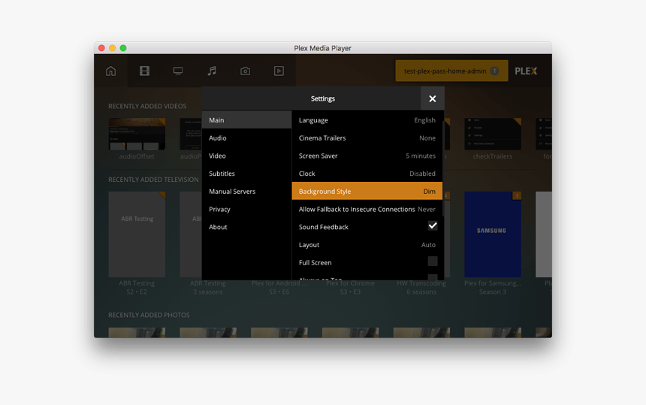This screenshot has height=405, width=646.
Task: Select Audio in settings sidebar
Action: coord(218,138)
